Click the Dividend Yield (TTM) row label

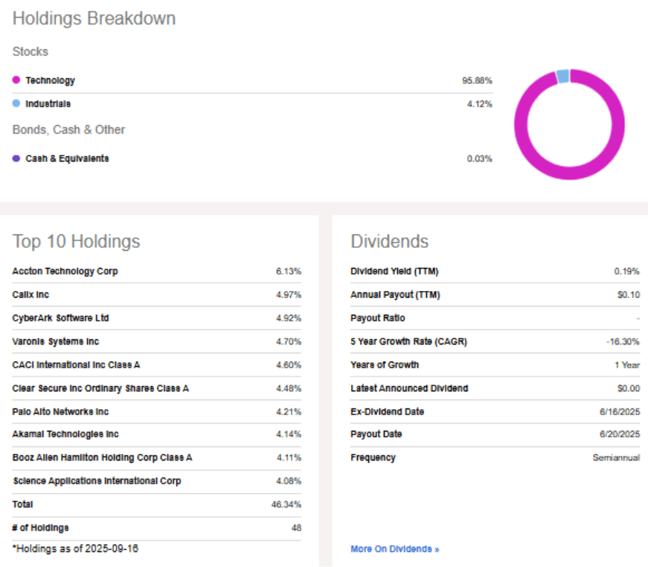(394, 272)
